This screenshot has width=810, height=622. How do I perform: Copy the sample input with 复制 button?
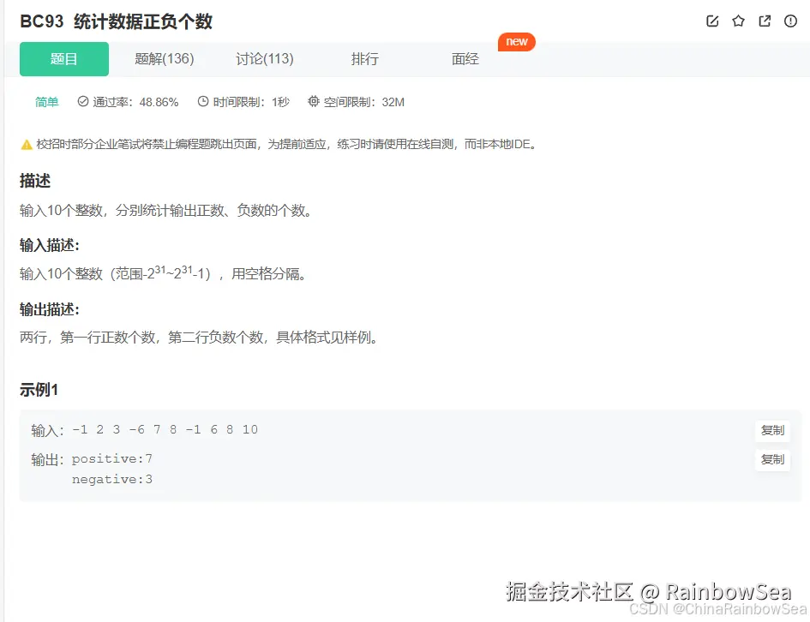coord(772,430)
